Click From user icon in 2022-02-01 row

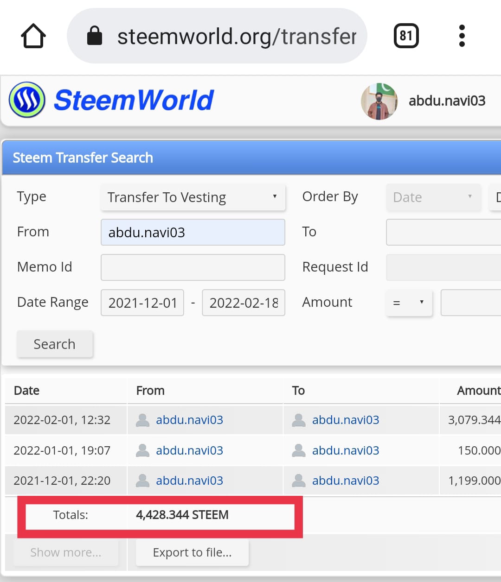click(142, 420)
